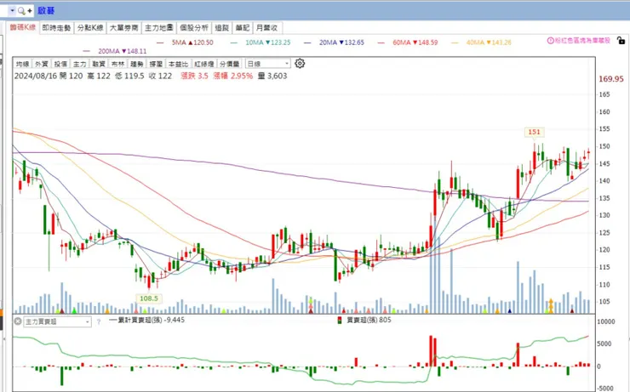Open the 筆記 tab
Viewport: 630px width, 392px height.
[x=243, y=28]
